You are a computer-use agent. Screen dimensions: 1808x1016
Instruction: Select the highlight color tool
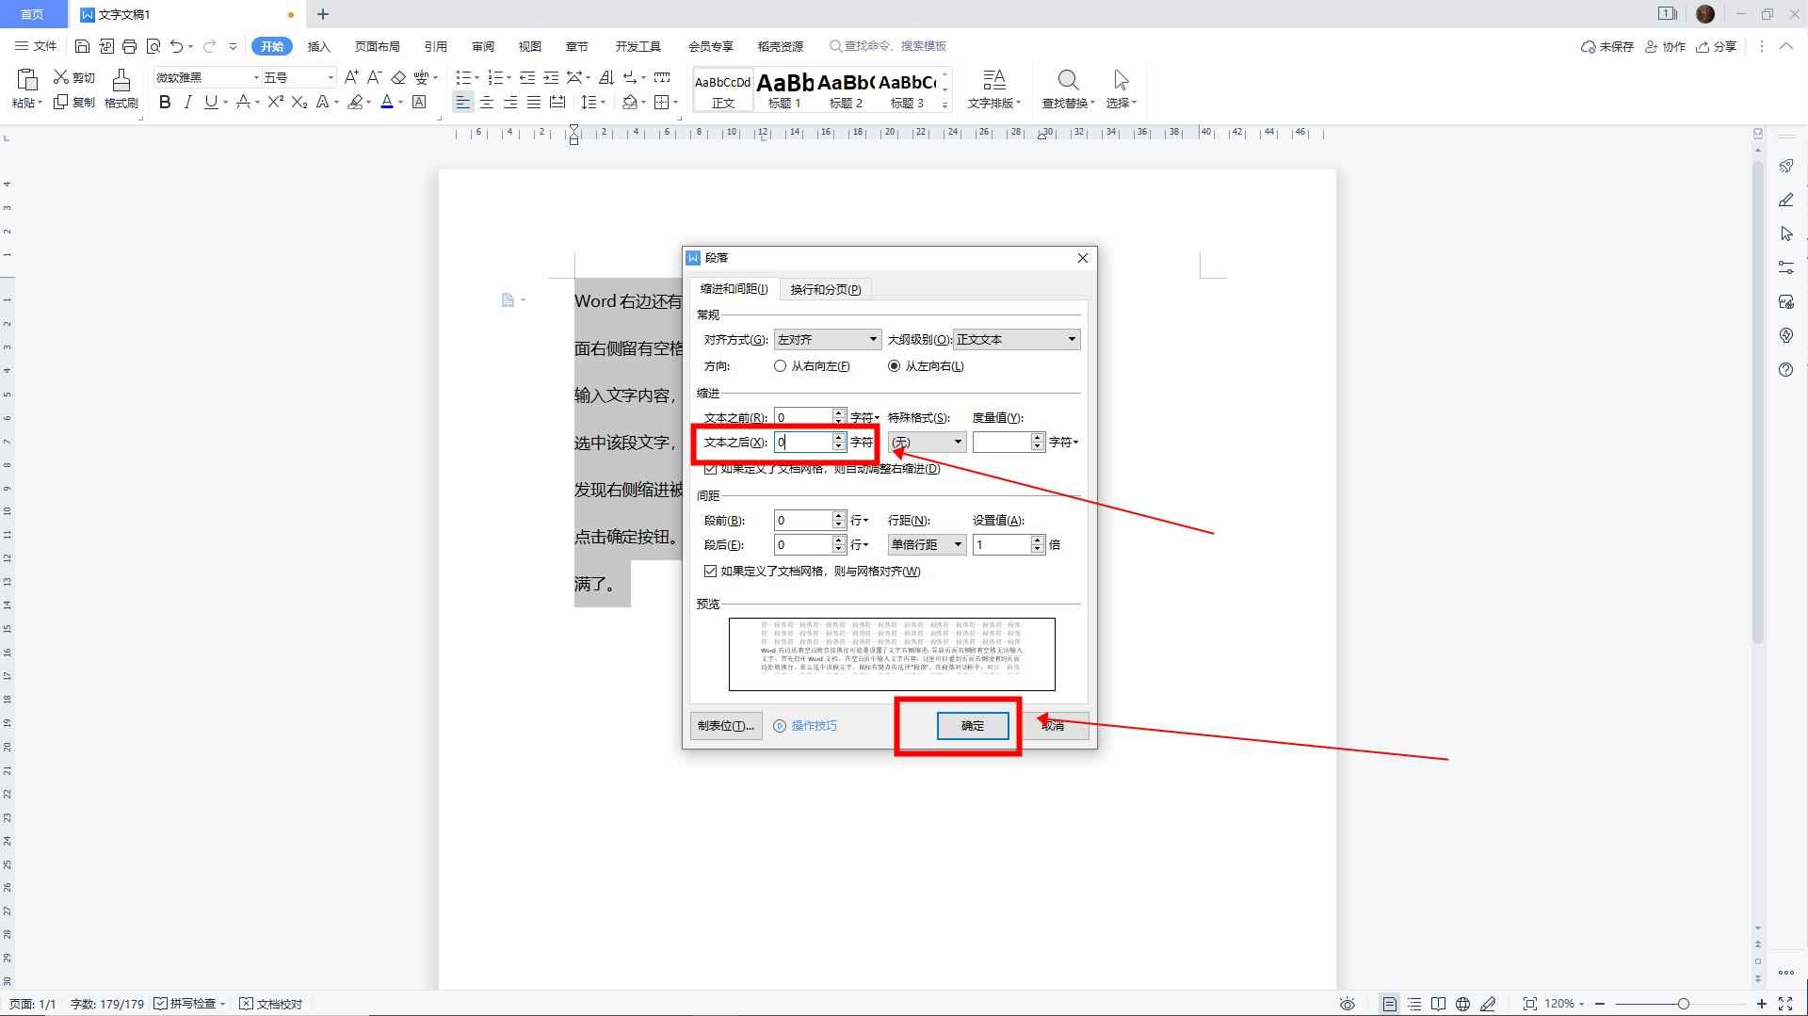(356, 103)
